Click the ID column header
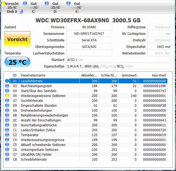Viewport: 176px width, 171px height. (x=15, y=75)
